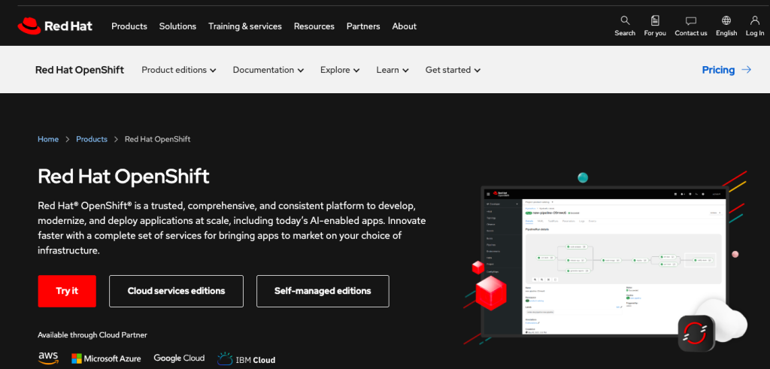
Task: Click the IBM Cloud logo
Action: tap(246, 358)
